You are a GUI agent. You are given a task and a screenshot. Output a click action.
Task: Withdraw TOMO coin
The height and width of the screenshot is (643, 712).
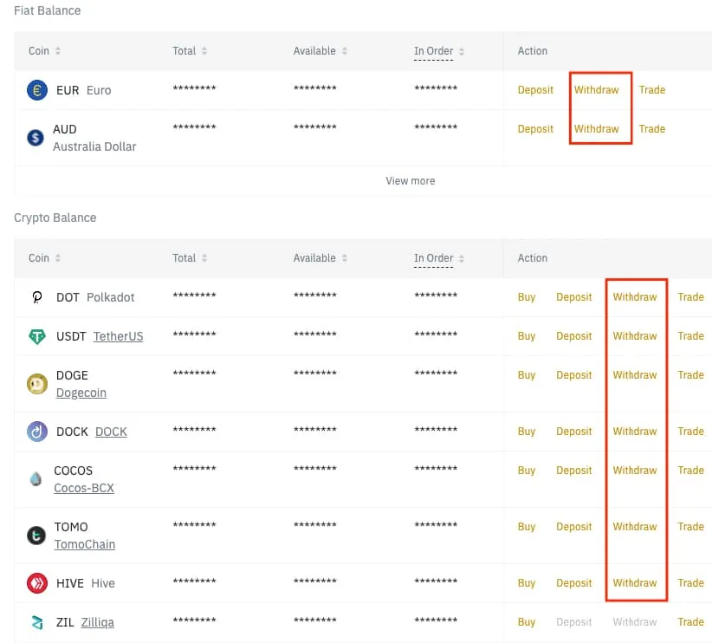[x=635, y=527]
